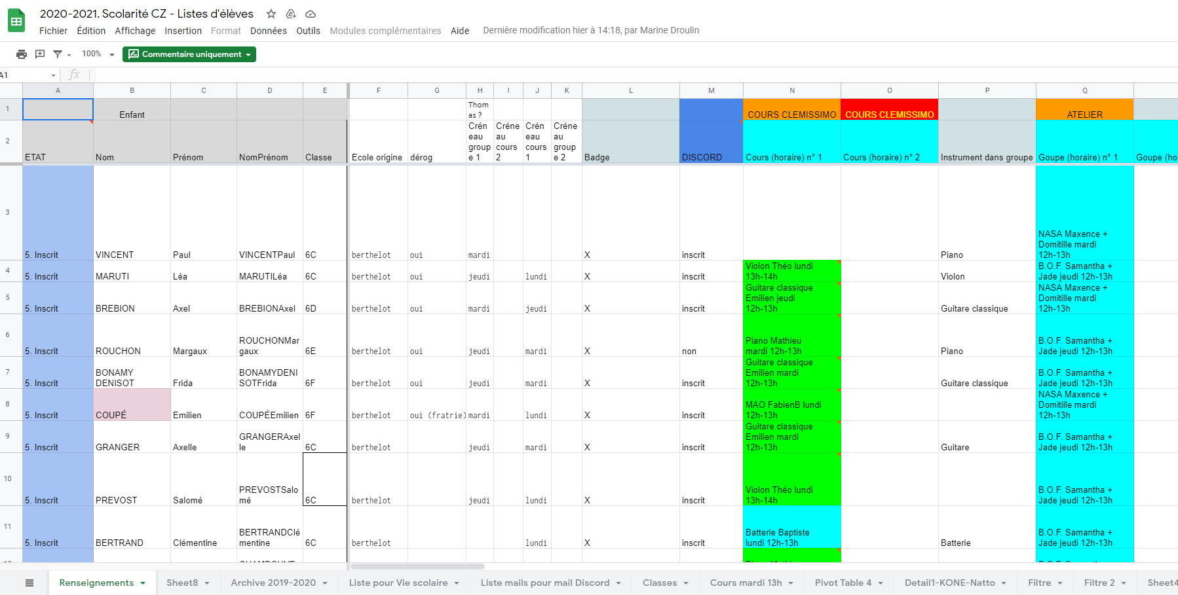Viewport: 1178px width, 595px height.
Task: Check the cloud save status icon
Action: click(311, 14)
